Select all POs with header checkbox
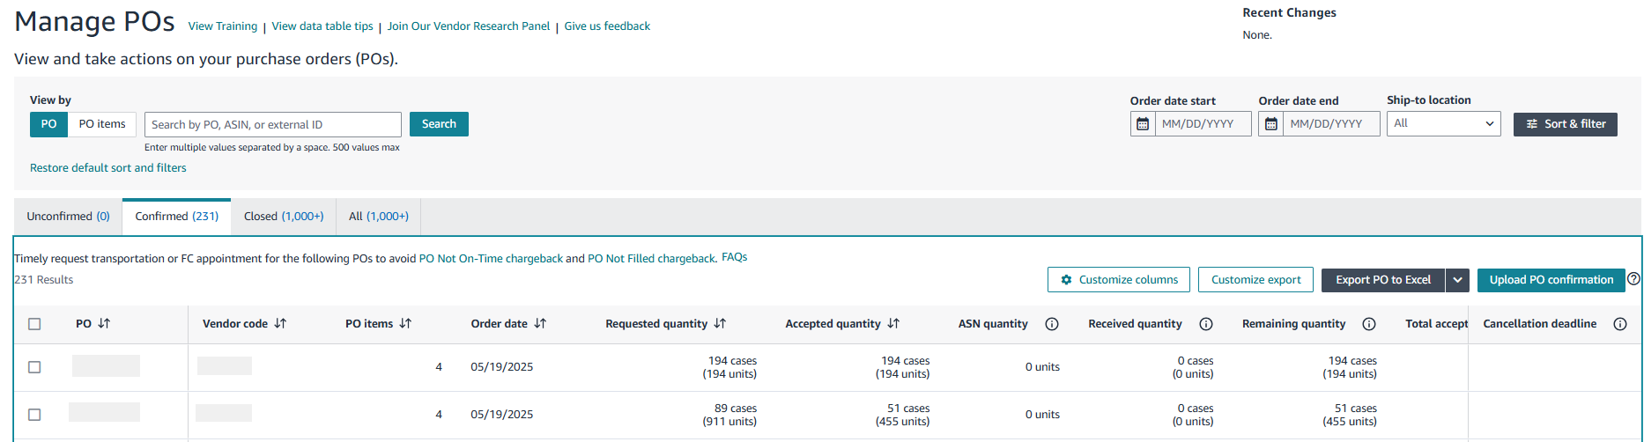 [34, 324]
